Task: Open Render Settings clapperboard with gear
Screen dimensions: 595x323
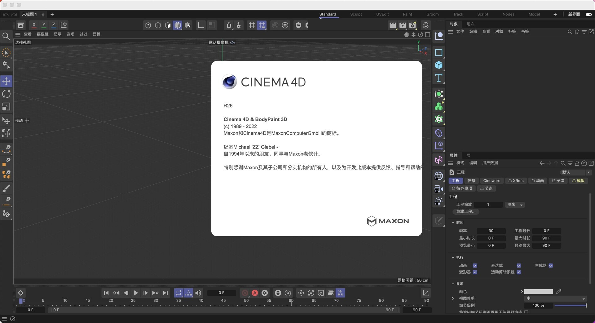Action: click(x=412, y=25)
